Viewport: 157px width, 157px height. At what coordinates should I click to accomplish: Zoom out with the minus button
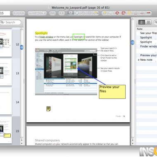coord(31,13)
